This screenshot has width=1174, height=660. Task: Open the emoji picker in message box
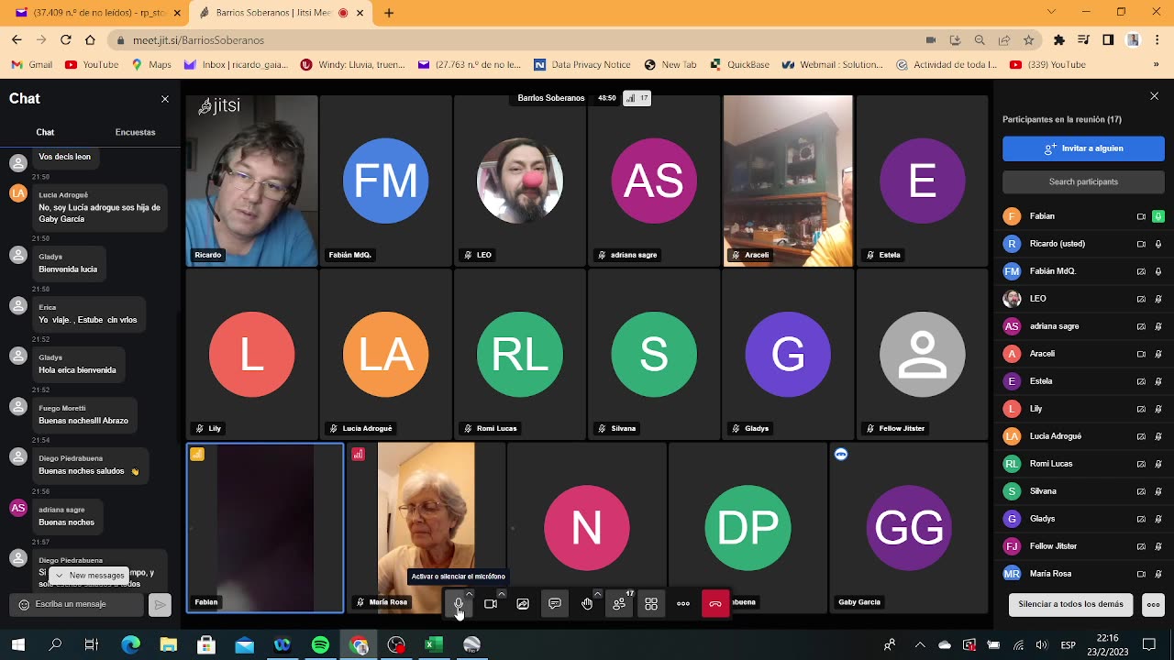(x=24, y=605)
